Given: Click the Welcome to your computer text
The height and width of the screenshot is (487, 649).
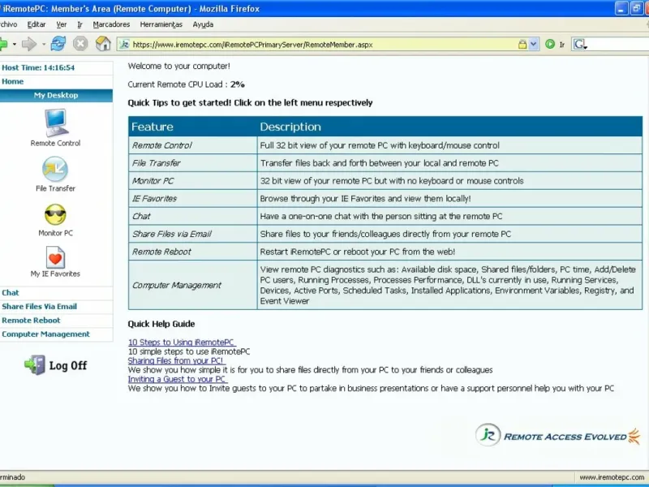Looking at the screenshot, I should tap(178, 67).
